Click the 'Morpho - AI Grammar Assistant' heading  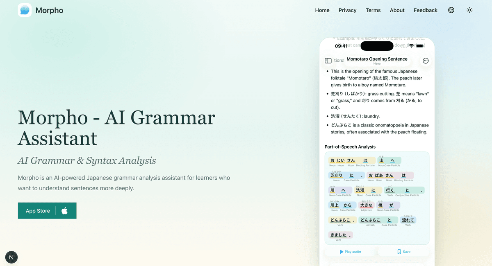[116, 128]
